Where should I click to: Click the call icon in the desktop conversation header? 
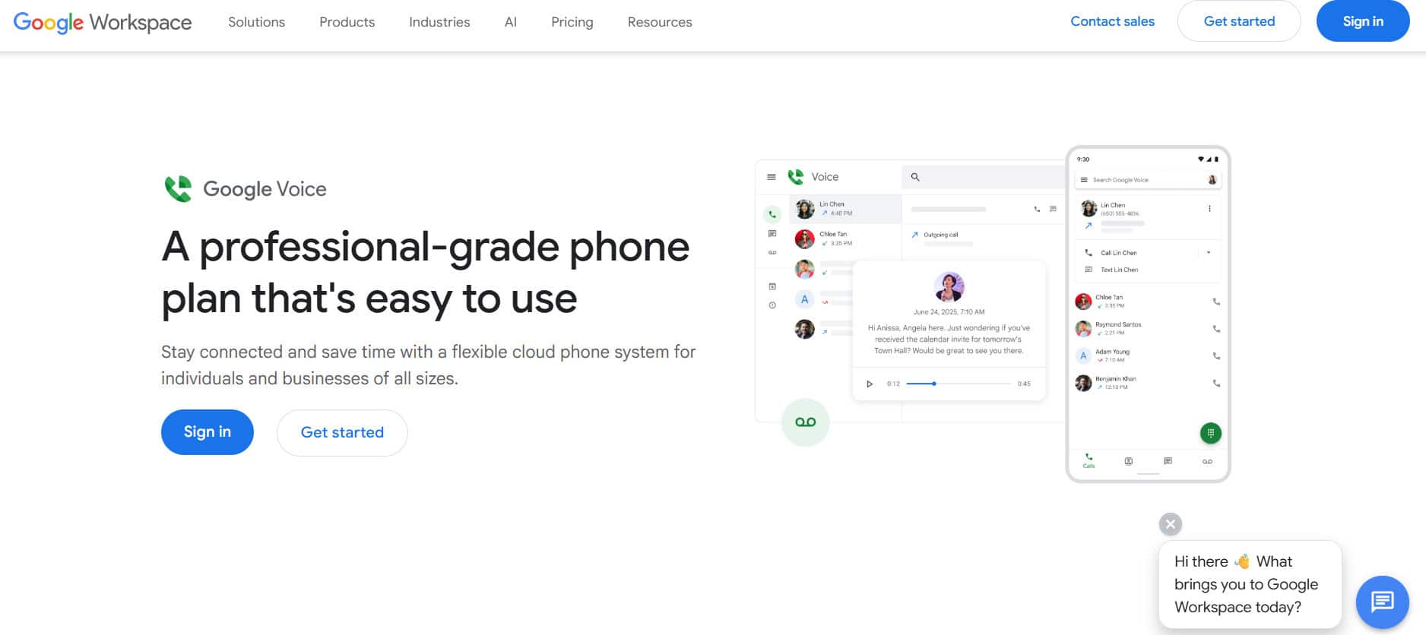[1037, 209]
